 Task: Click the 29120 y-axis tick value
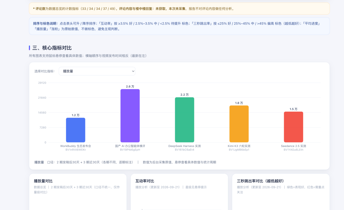click(42, 83)
